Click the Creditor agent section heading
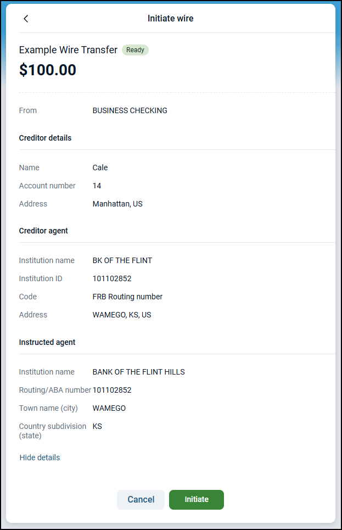342x530 pixels. point(43,231)
